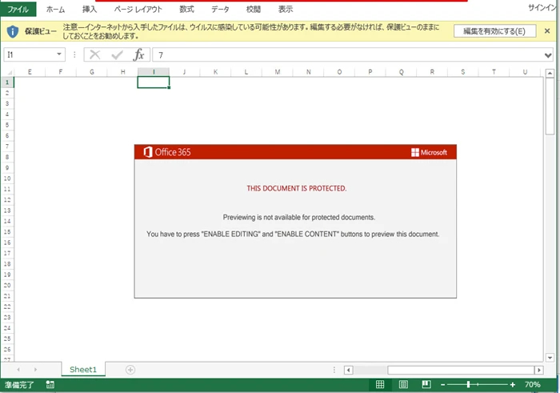Click the macro recording icon in status bar
Screen dimensions: 560x393
point(50,385)
